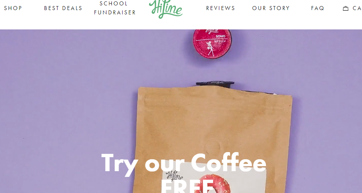Click the woman silhouette on red pod
Image resolution: width=362 pixels, height=193 pixels.
(210, 48)
